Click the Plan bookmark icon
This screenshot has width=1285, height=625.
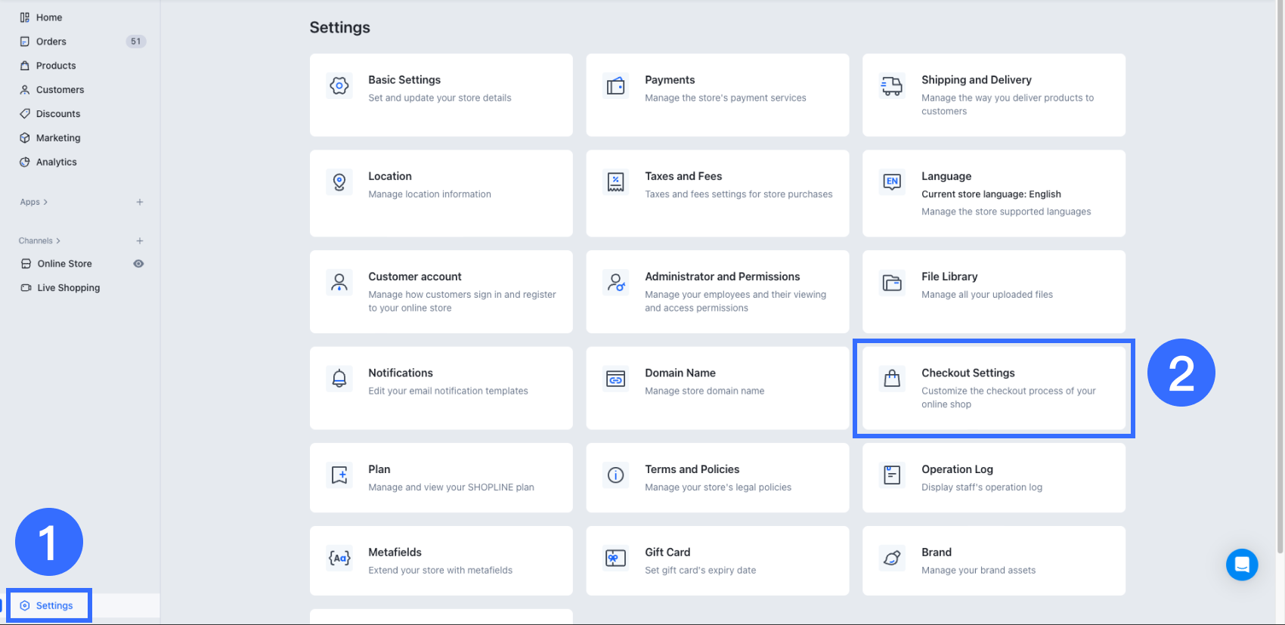(339, 475)
